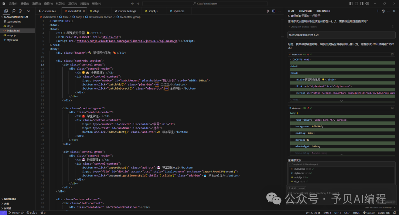Expand the NOTEPADS section
399x215 pixels.
10,199
